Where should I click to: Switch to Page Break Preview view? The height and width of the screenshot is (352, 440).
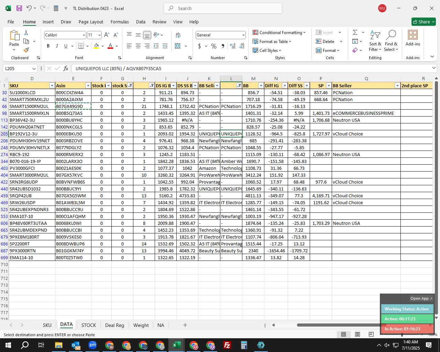pos(371,334)
